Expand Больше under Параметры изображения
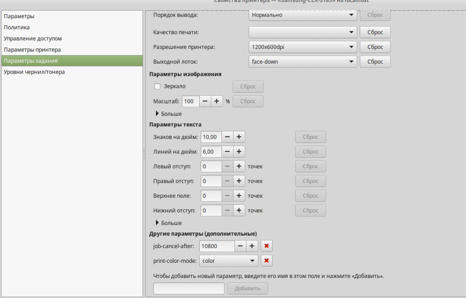Viewport: 466px width, 298px height. pyautogui.click(x=168, y=114)
